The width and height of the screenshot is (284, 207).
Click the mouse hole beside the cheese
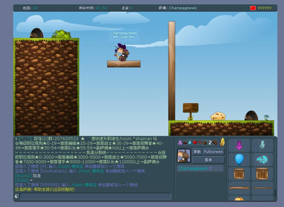point(251,115)
